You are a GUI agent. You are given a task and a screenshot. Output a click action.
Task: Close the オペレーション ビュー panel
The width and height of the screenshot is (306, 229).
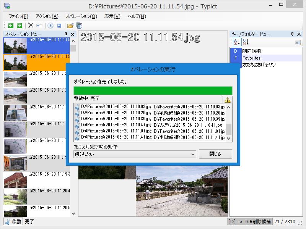[72, 34]
